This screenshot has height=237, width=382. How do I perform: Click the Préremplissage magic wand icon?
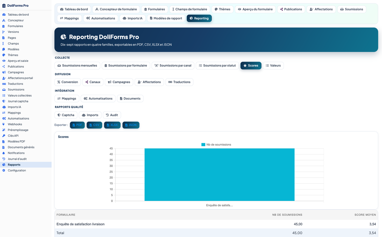4,130
